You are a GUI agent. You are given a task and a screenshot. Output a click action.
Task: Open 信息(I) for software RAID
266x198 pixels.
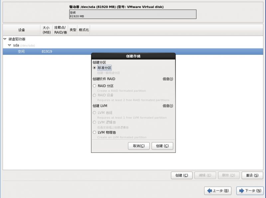tap(168, 79)
